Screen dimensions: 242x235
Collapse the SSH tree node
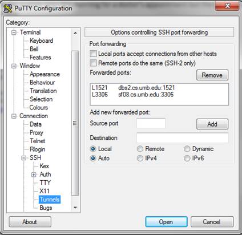point(24,158)
